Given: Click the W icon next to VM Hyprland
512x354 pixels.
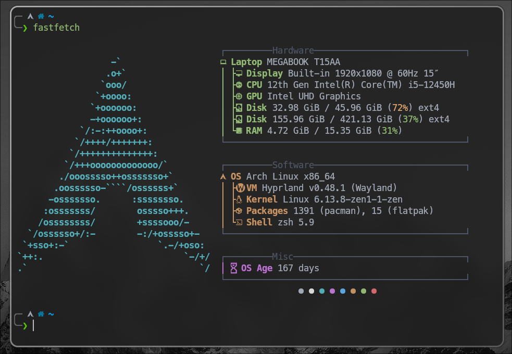Looking at the screenshot, I should click(240, 188).
